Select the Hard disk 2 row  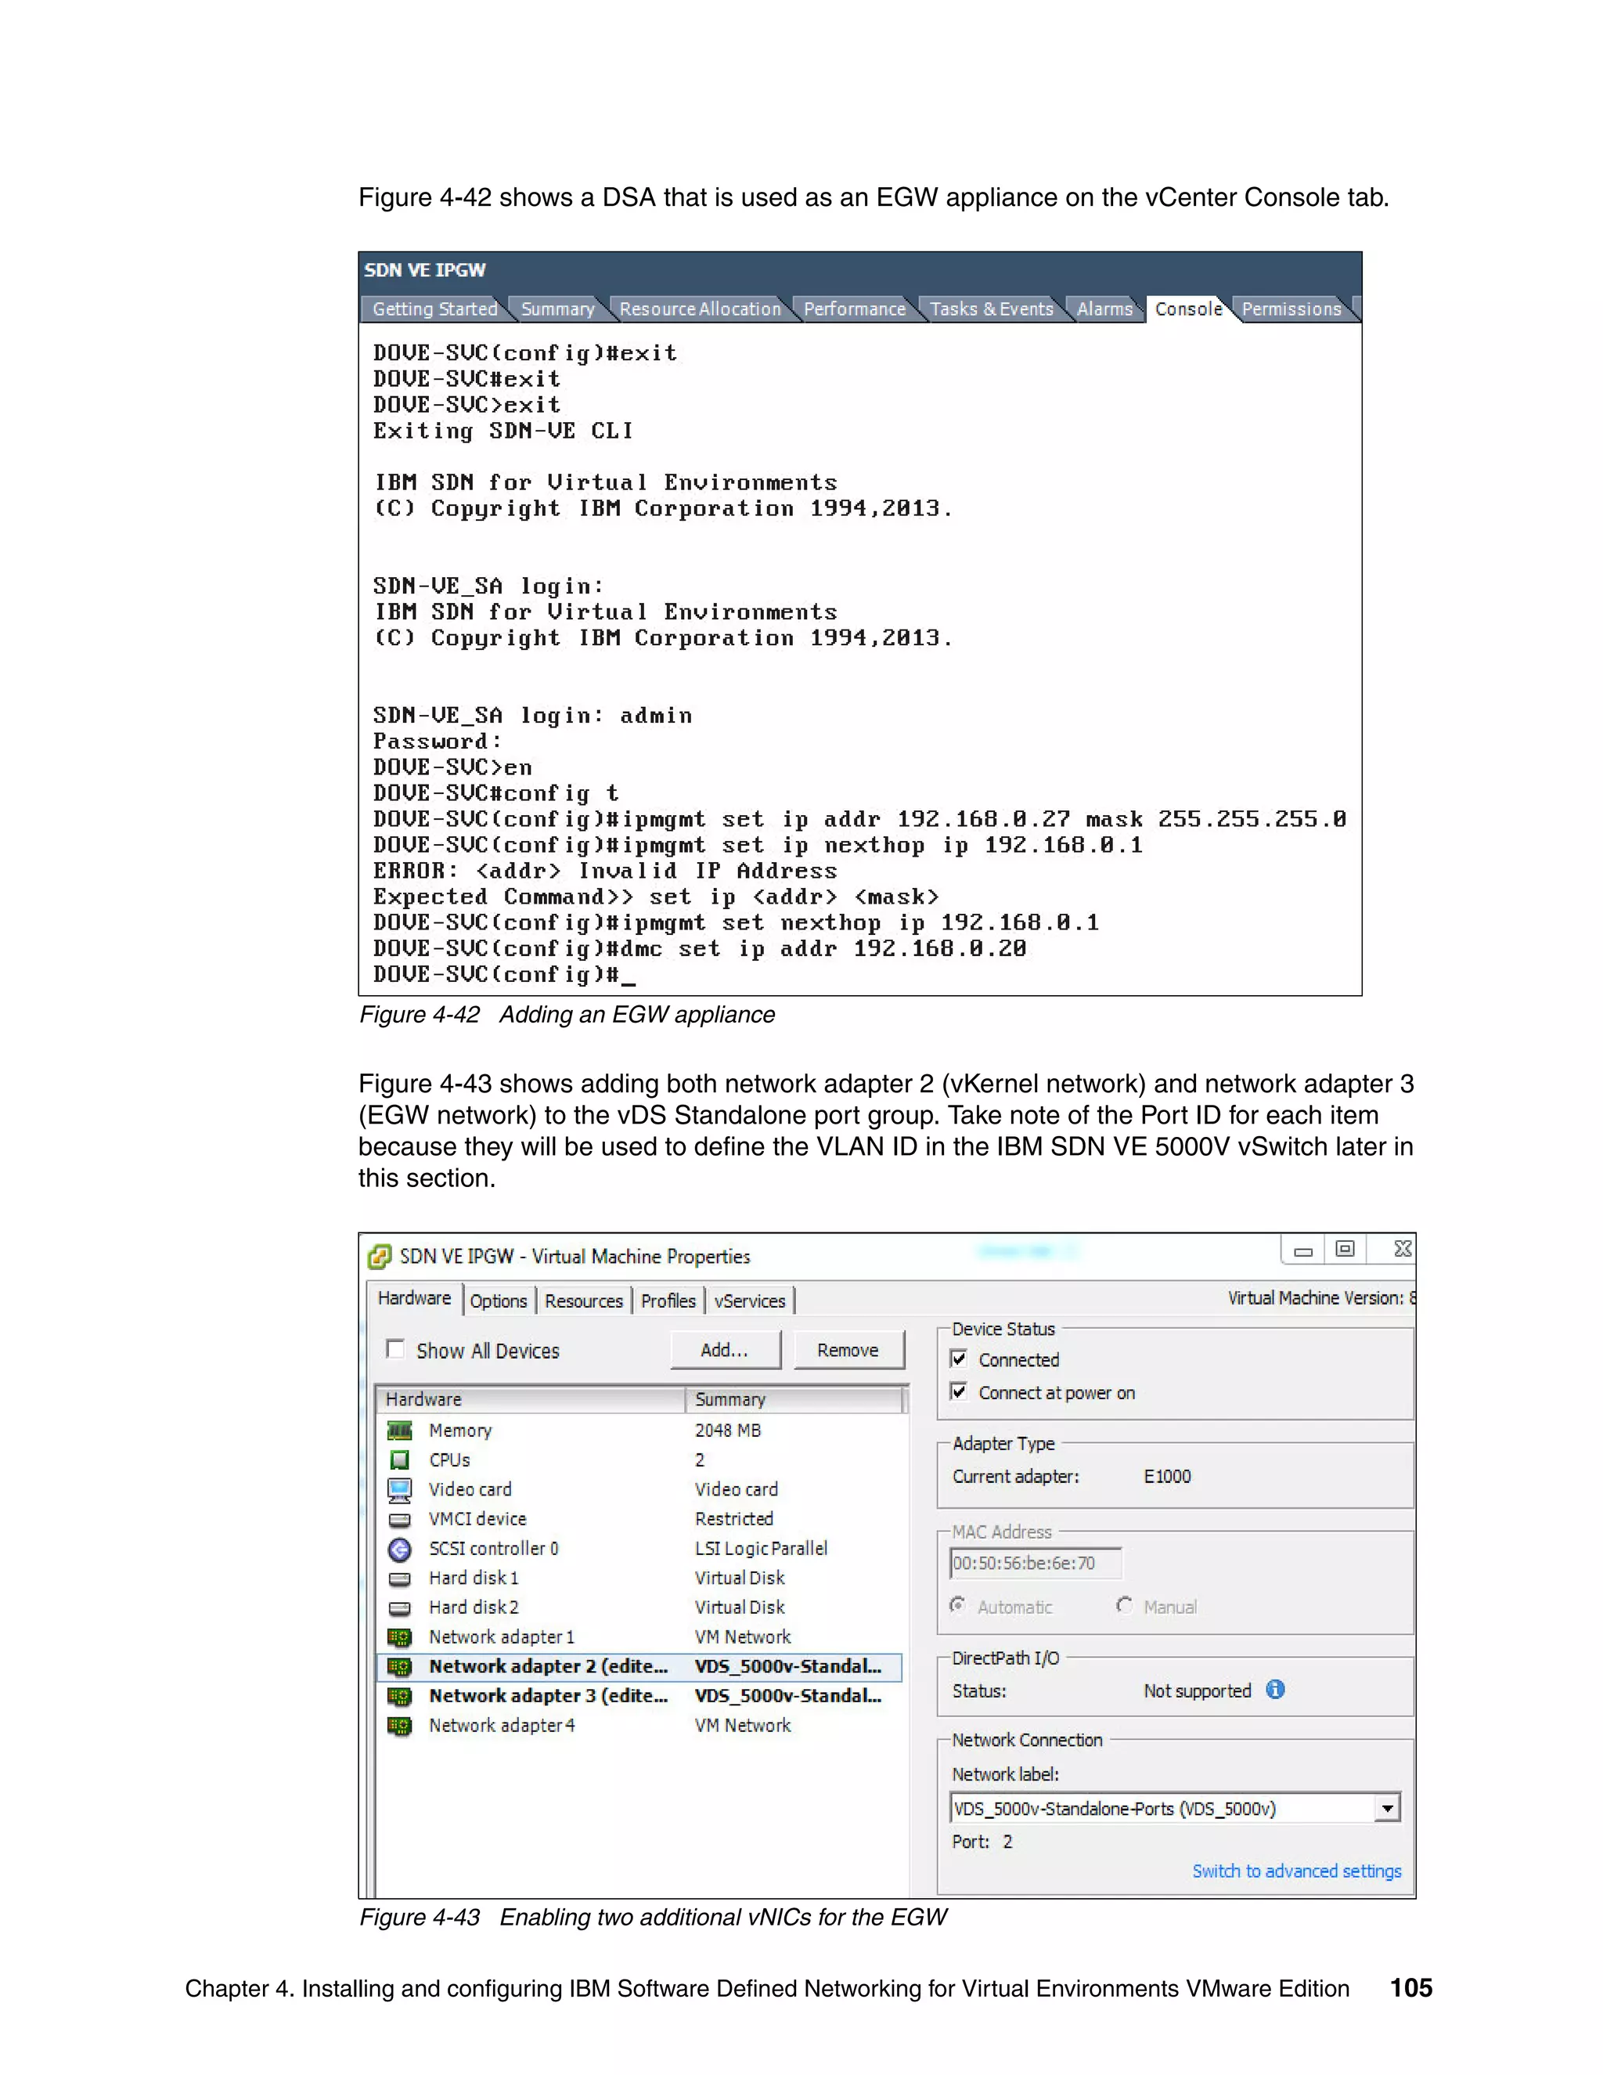639,1608
